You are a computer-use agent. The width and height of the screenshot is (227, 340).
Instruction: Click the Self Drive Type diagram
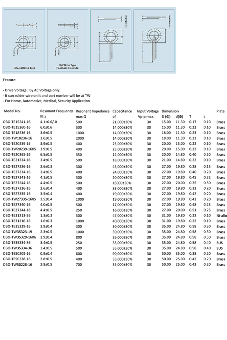(x=67, y=40)
